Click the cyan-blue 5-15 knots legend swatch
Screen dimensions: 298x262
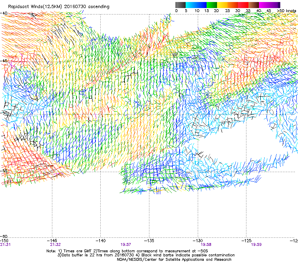[196, 5]
